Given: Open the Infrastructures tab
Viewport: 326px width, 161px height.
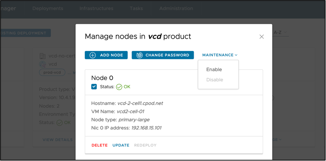Looking at the screenshot, I should point(96,8).
